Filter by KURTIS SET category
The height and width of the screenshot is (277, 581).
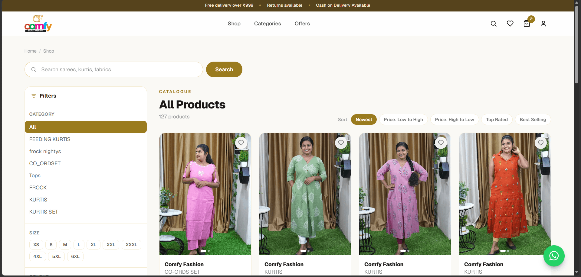(86, 212)
